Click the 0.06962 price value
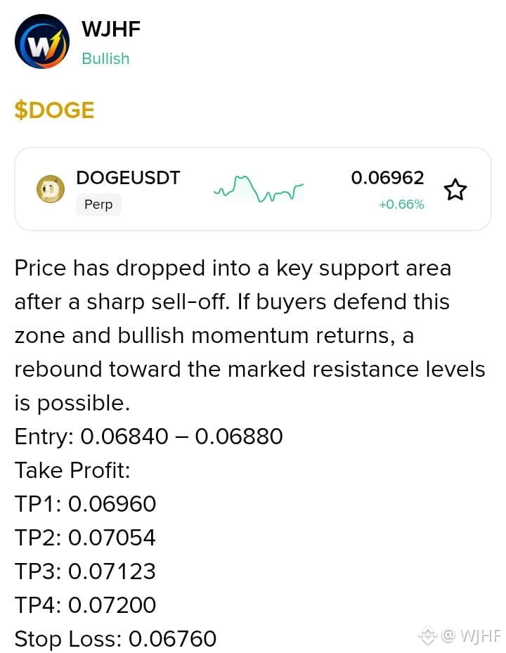This screenshot has height=653, width=506. pos(387,178)
